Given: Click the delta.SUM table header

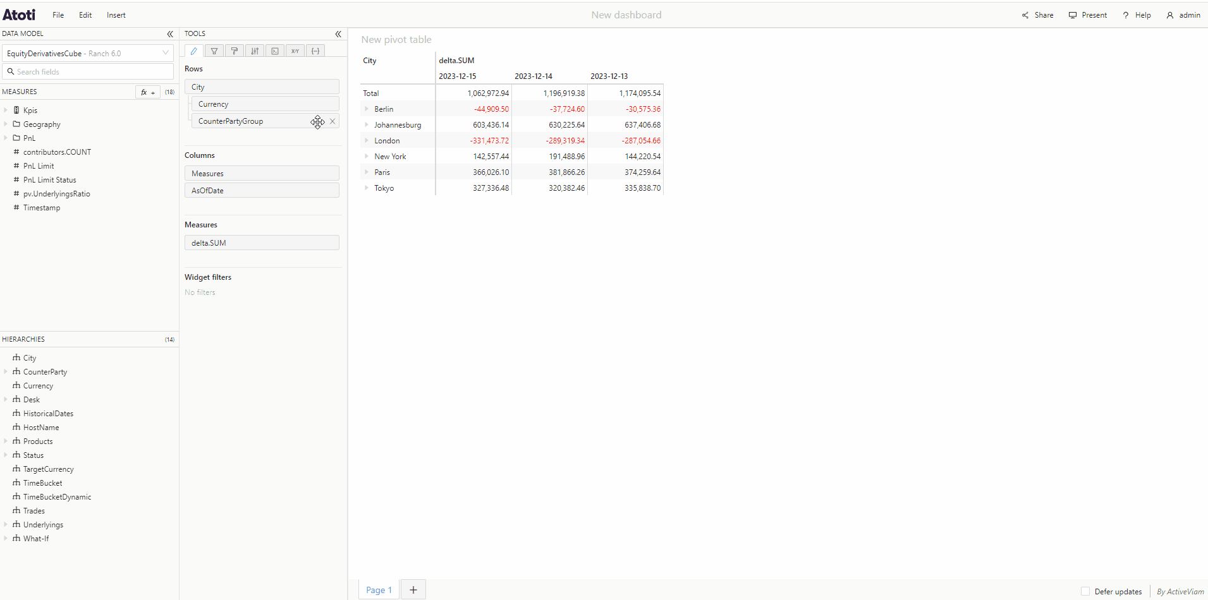Looking at the screenshot, I should pyautogui.click(x=456, y=61).
